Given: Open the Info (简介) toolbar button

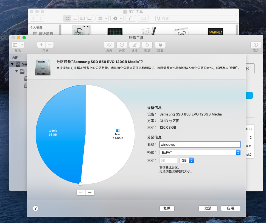Looking at the screenshot, I should click(x=256, y=45).
